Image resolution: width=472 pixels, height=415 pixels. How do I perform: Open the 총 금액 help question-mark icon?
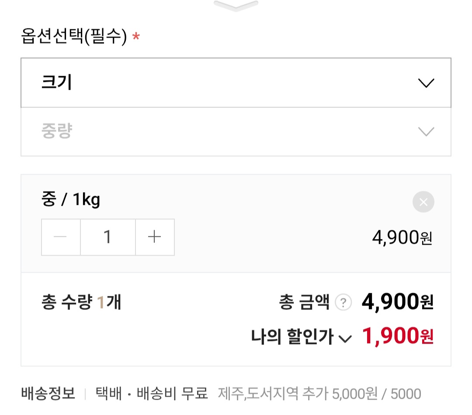pos(343,302)
